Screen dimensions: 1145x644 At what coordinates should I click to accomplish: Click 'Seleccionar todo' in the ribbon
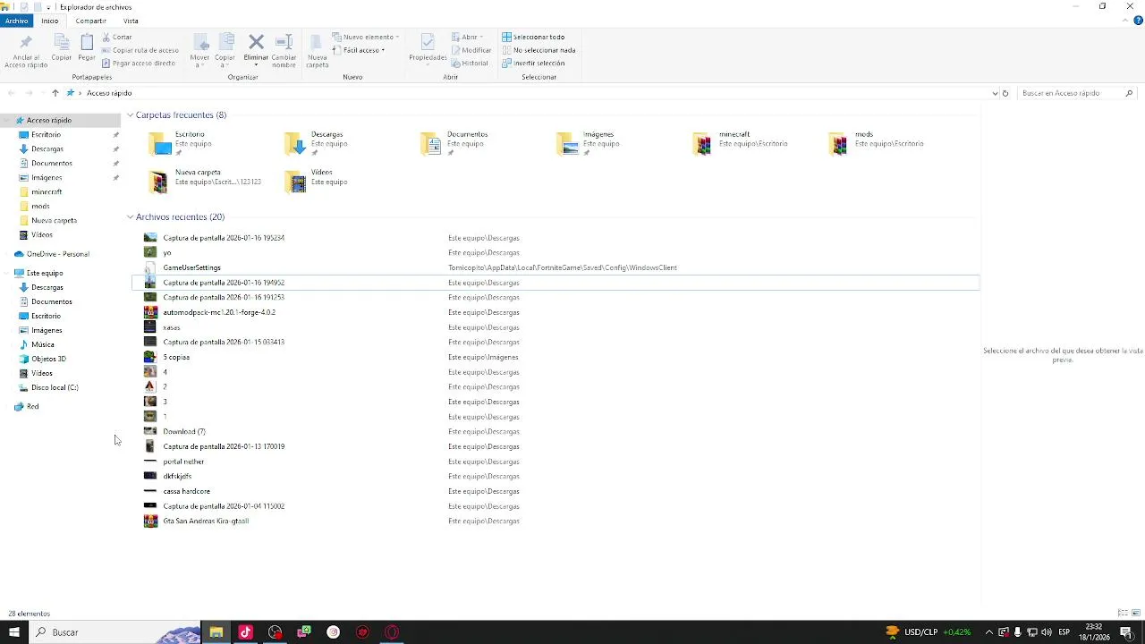pos(533,37)
